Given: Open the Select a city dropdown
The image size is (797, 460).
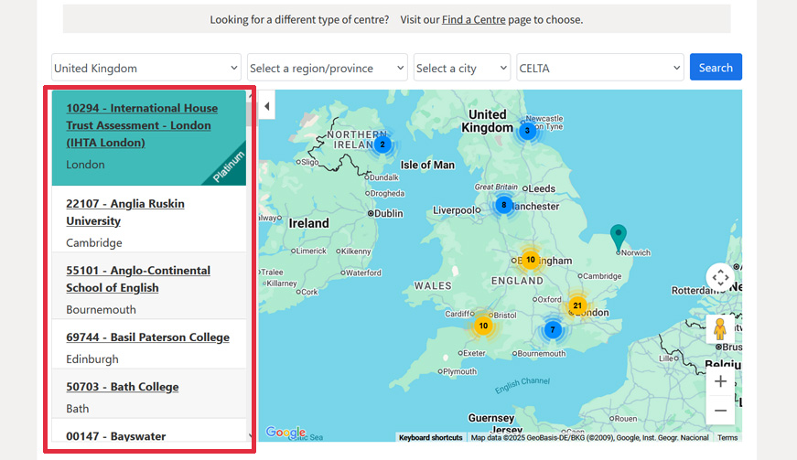Looking at the screenshot, I should pyautogui.click(x=461, y=68).
